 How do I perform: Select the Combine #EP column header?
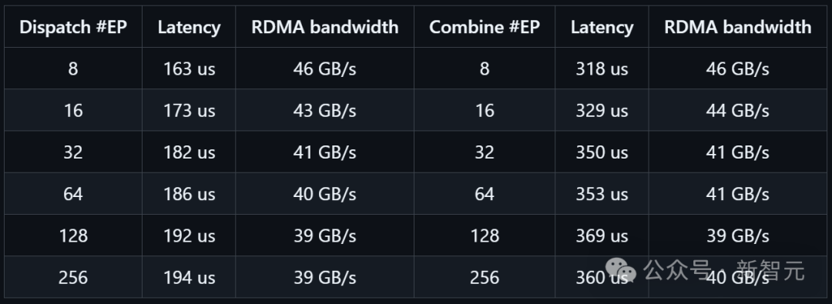[485, 27]
